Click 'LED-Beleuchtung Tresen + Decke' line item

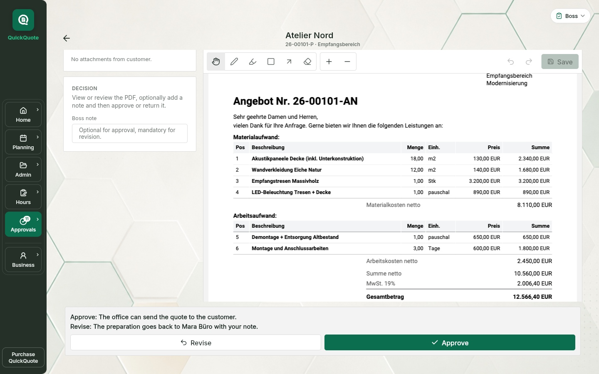(x=291, y=192)
